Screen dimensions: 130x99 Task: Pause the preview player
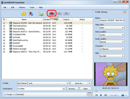point(96,95)
